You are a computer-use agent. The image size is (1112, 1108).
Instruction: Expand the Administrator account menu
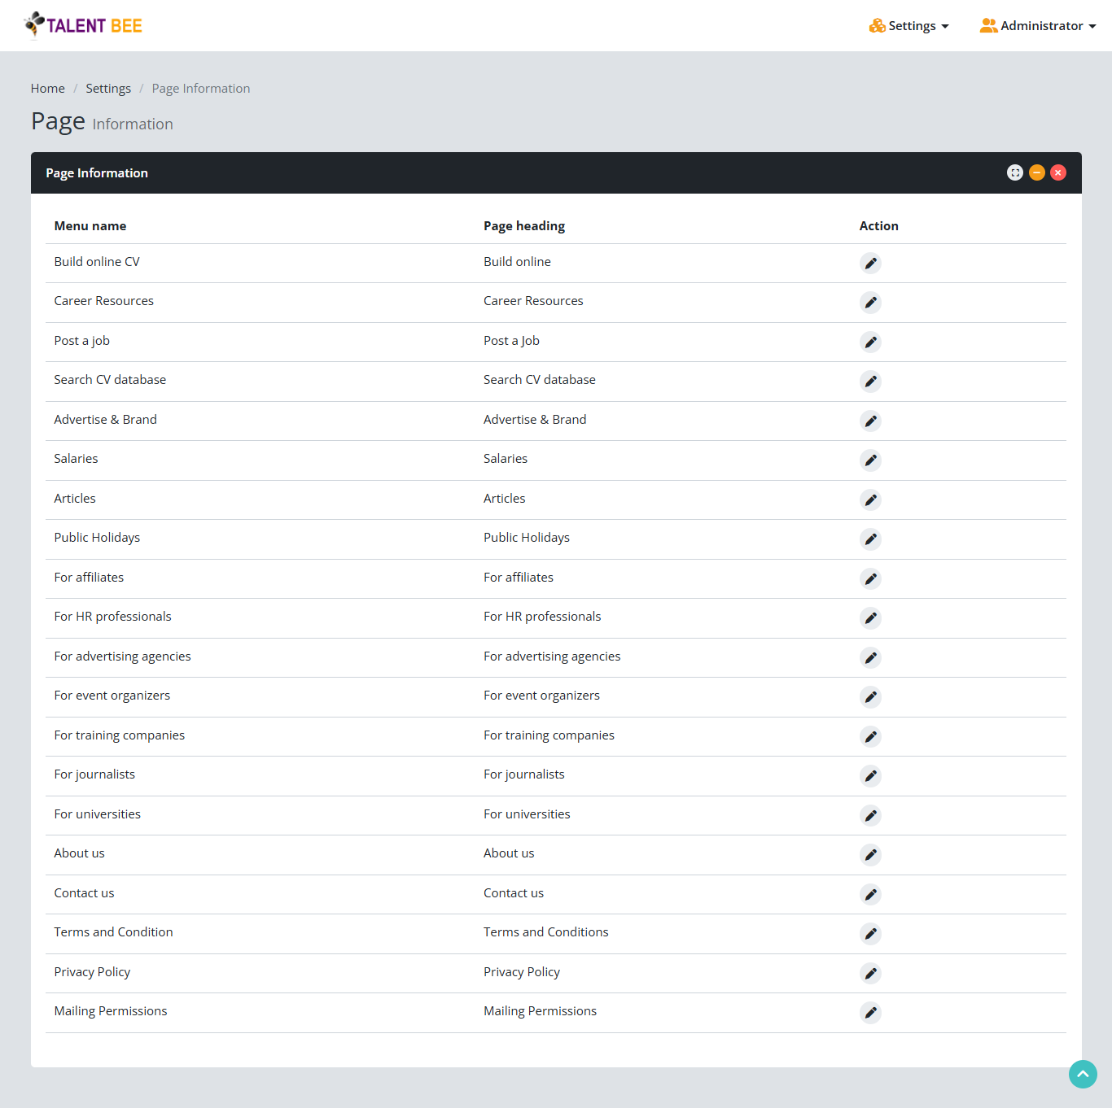point(1038,26)
